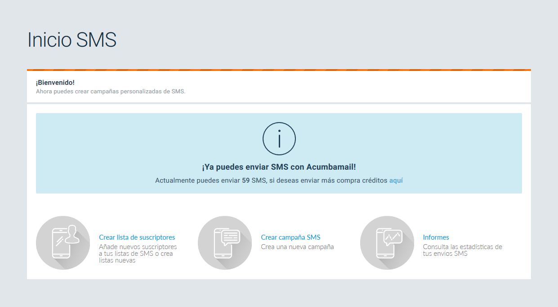The width and height of the screenshot is (558, 307).
Task: Click the circled info icon in banner
Action: 279,139
